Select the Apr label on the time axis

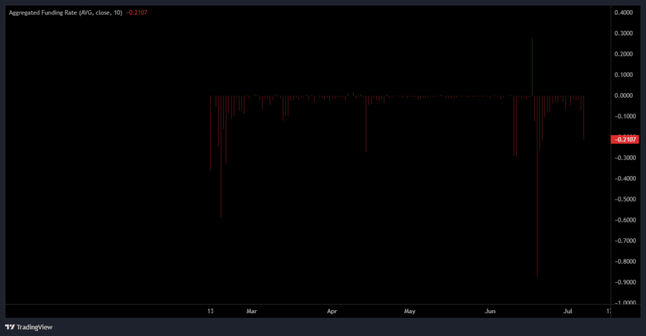click(x=332, y=311)
